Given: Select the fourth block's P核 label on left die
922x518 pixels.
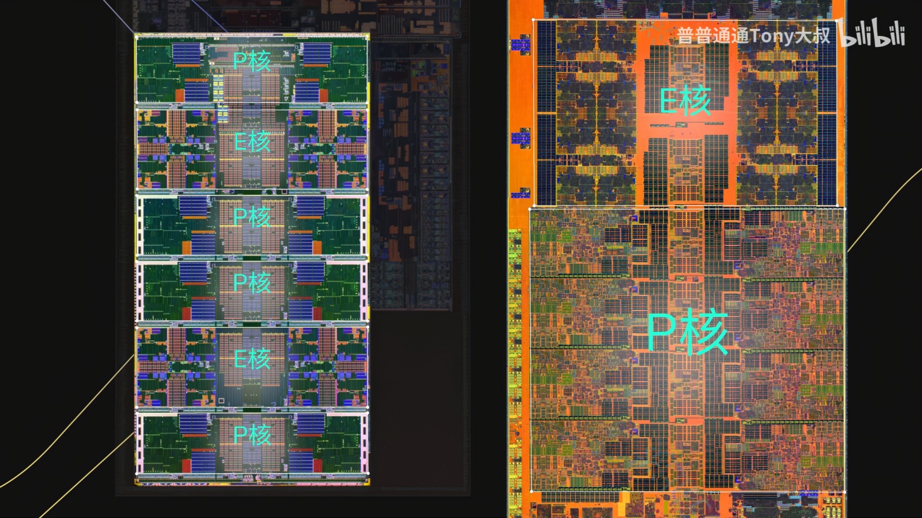Looking at the screenshot, I should 251,282.
